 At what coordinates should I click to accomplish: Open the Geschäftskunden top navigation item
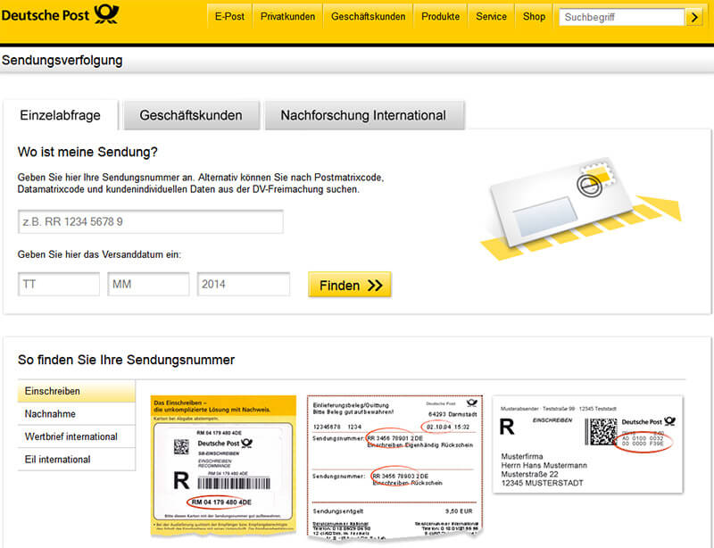pyautogui.click(x=368, y=17)
